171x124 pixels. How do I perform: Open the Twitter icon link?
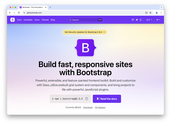tap(137, 20)
